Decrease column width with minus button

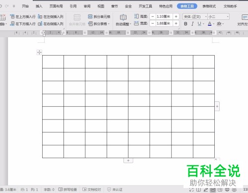click(153, 23)
